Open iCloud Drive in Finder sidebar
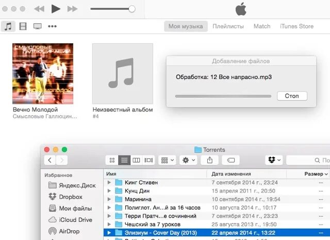 (x=70, y=220)
